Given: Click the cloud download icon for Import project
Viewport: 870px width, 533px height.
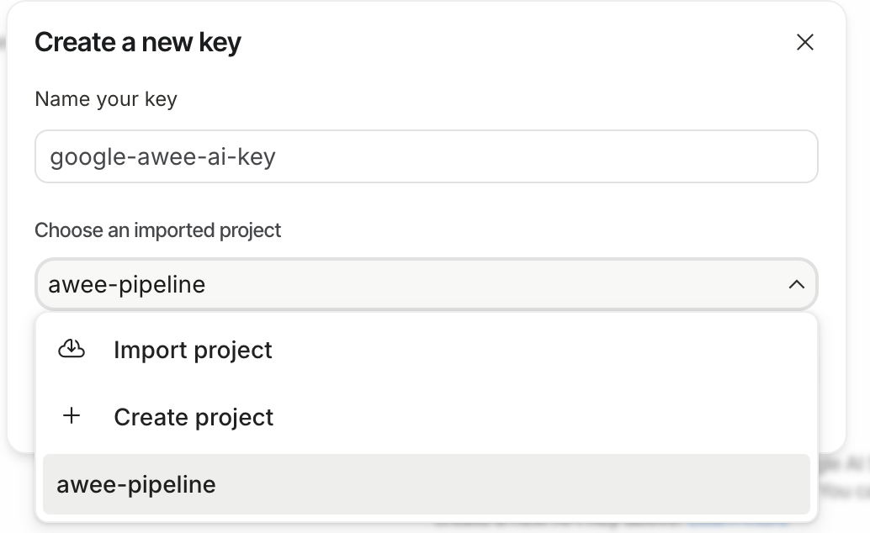Looking at the screenshot, I should (72, 349).
